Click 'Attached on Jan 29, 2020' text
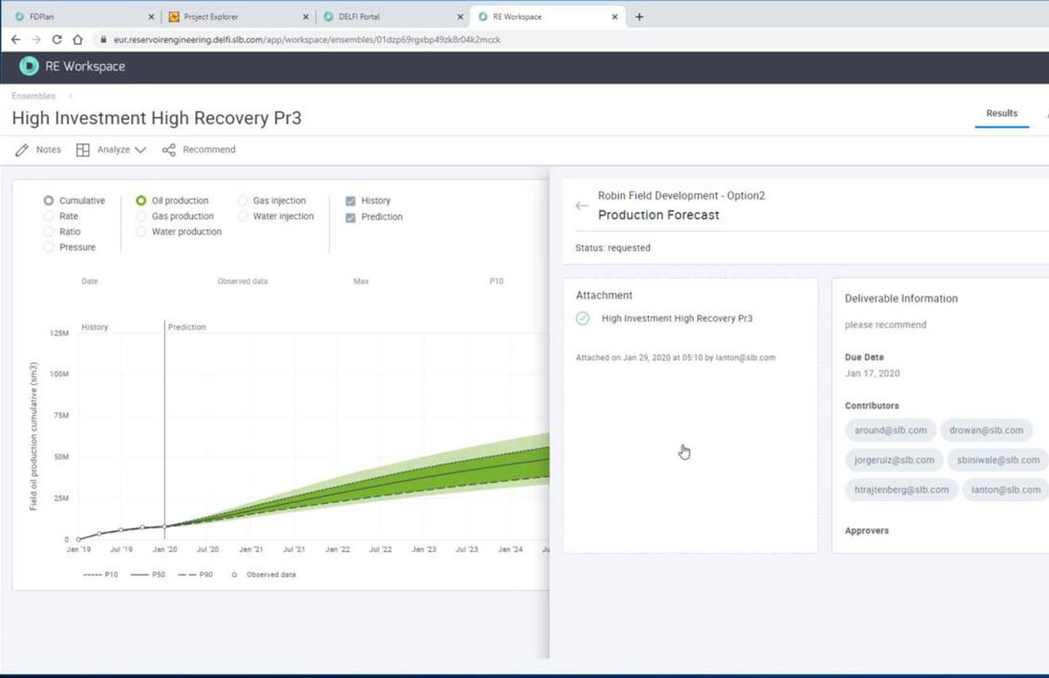 click(x=676, y=359)
